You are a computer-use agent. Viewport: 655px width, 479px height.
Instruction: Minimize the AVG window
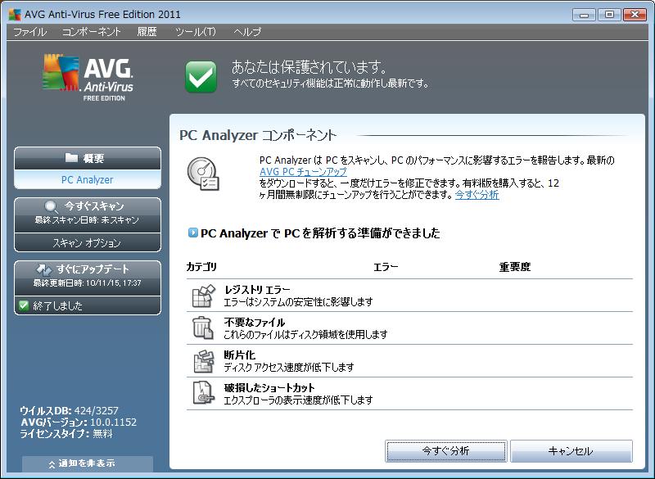click(x=584, y=15)
